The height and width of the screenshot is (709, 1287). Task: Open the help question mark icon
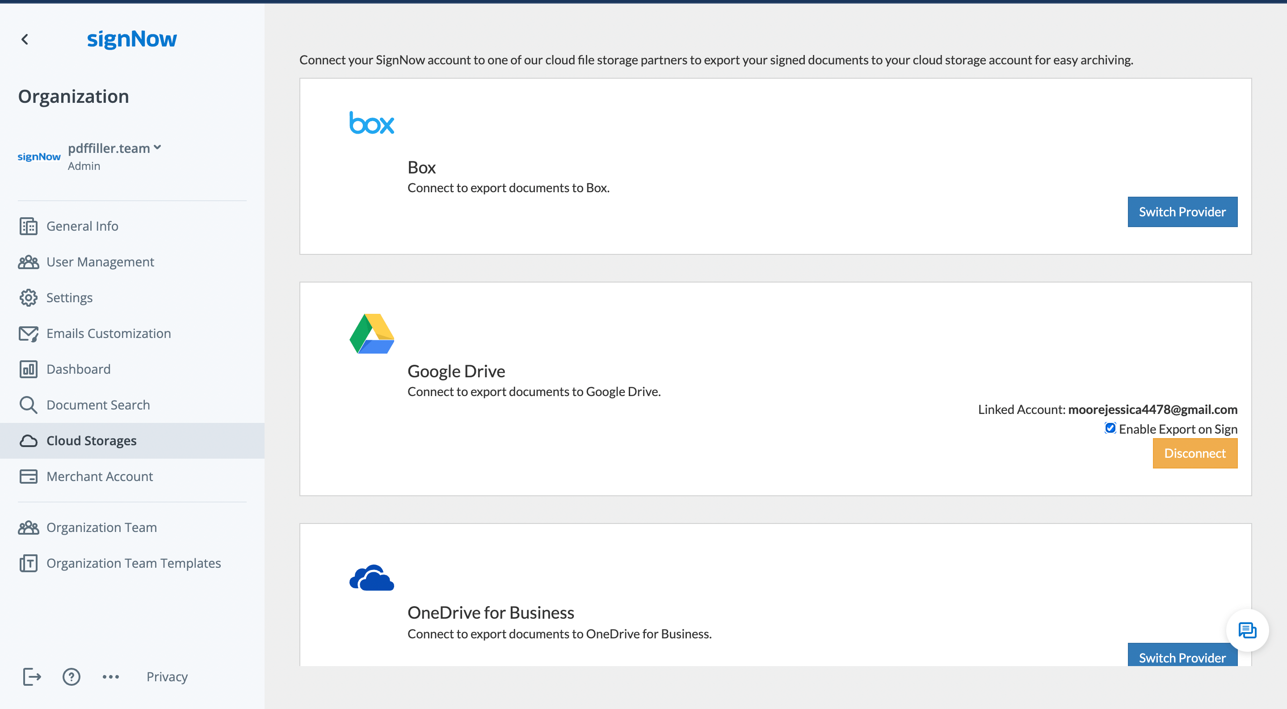click(x=71, y=676)
